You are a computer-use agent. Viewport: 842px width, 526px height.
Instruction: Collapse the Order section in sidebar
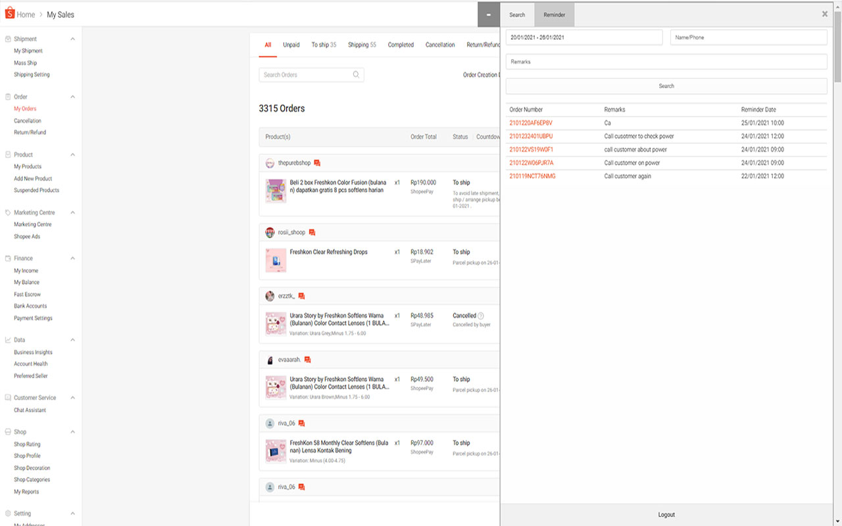(72, 96)
